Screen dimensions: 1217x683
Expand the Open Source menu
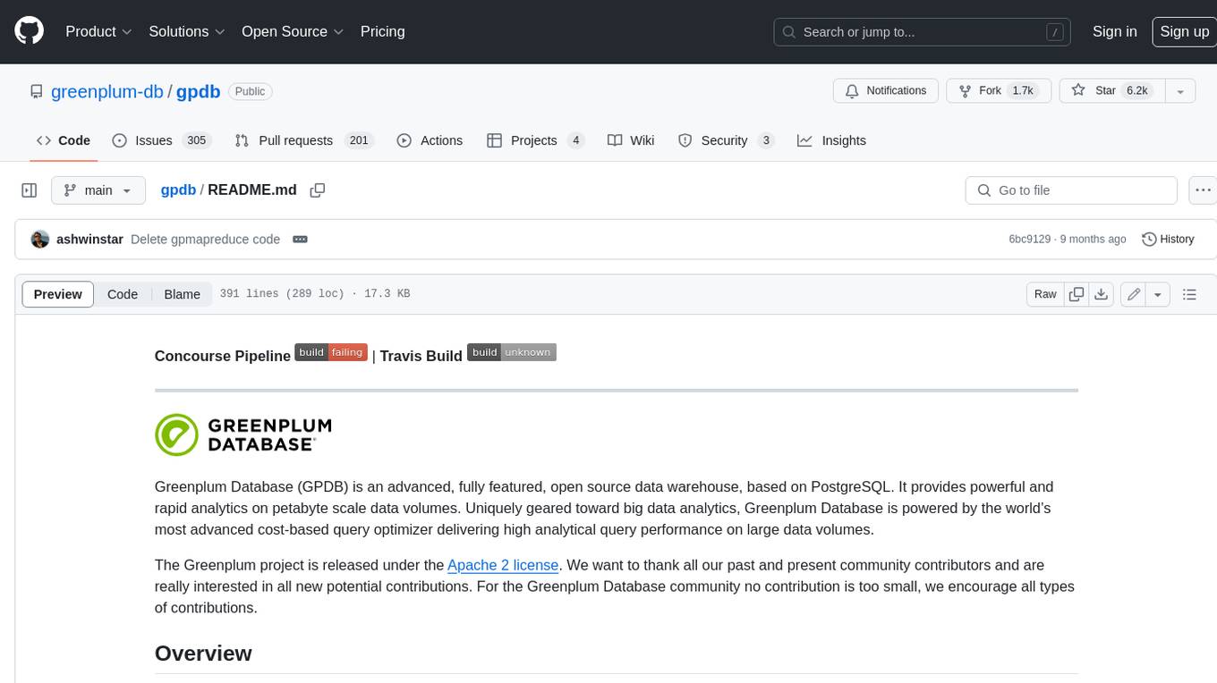(293, 31)
